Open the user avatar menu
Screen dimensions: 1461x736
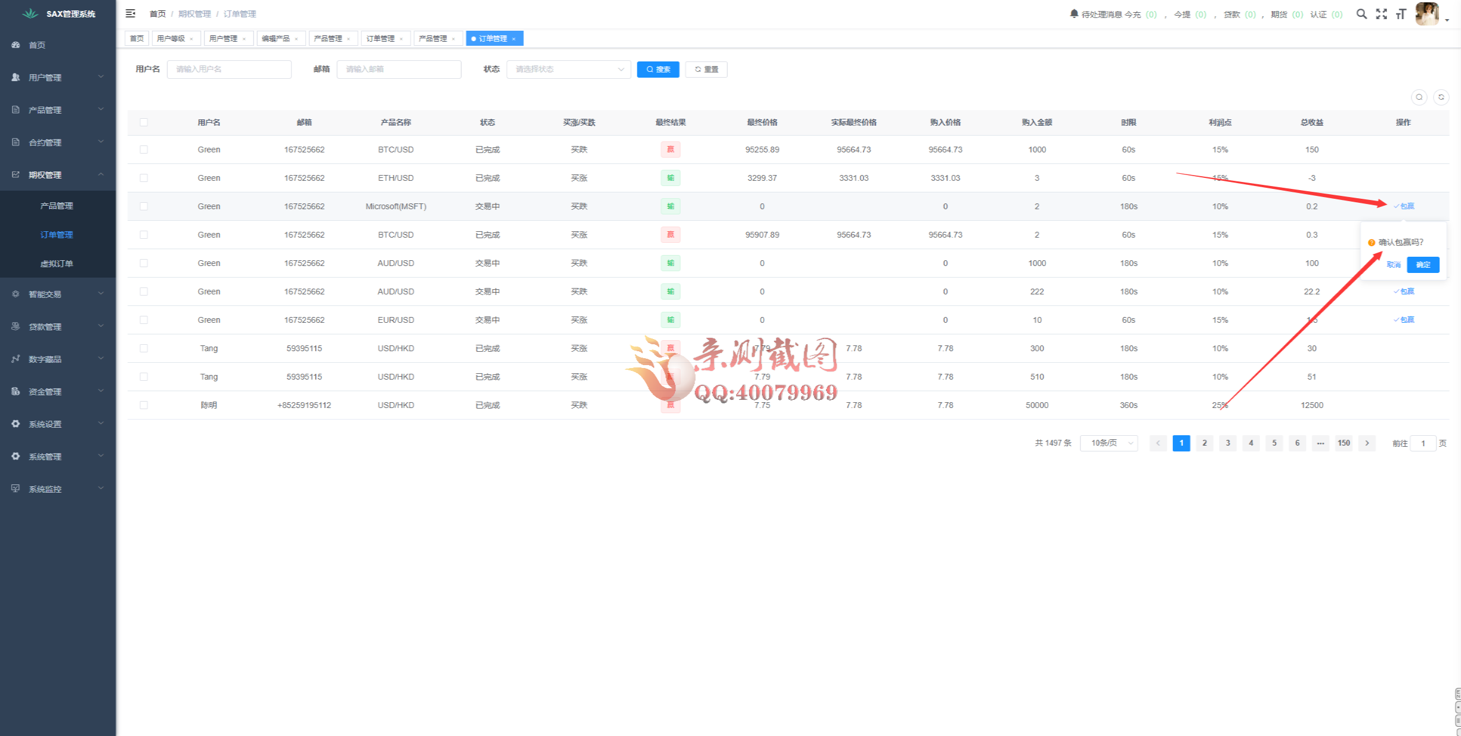pyautogui.click(x=1428, y=14)
